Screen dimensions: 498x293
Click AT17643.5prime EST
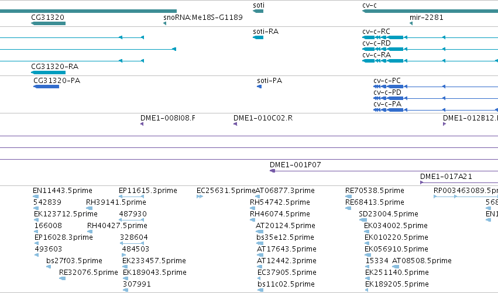[260, 255]
